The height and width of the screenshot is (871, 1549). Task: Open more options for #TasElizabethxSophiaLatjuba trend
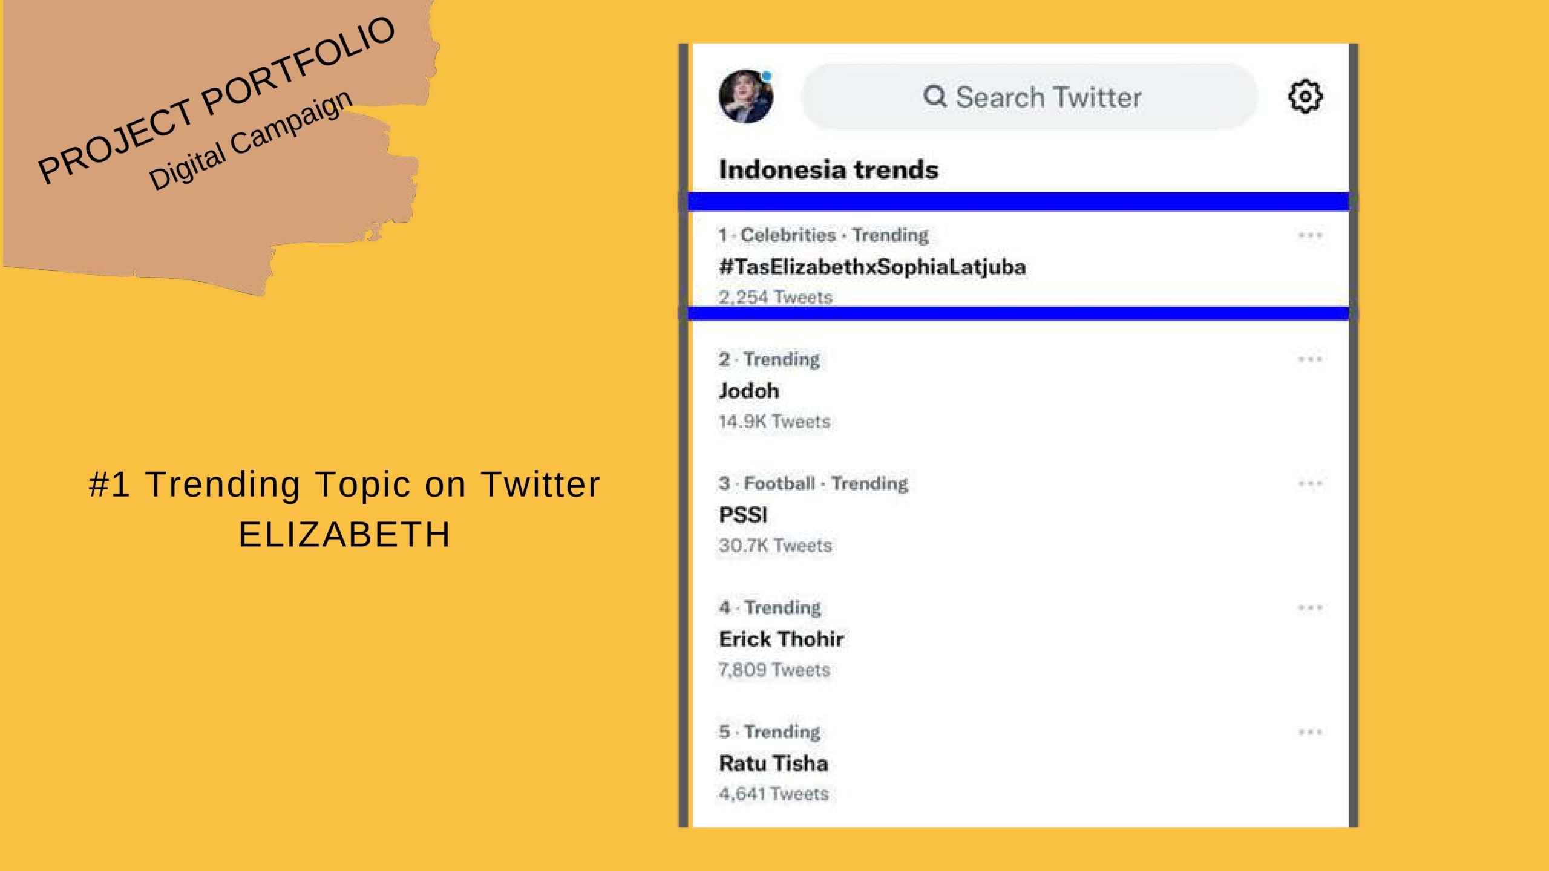pyautogui.click(x=1310, y=235)
